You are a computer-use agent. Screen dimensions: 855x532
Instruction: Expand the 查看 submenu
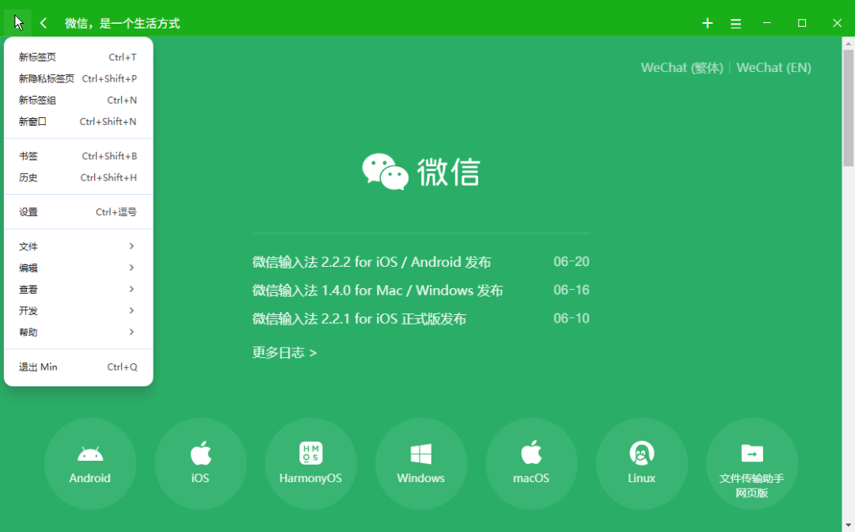[78, 290]
